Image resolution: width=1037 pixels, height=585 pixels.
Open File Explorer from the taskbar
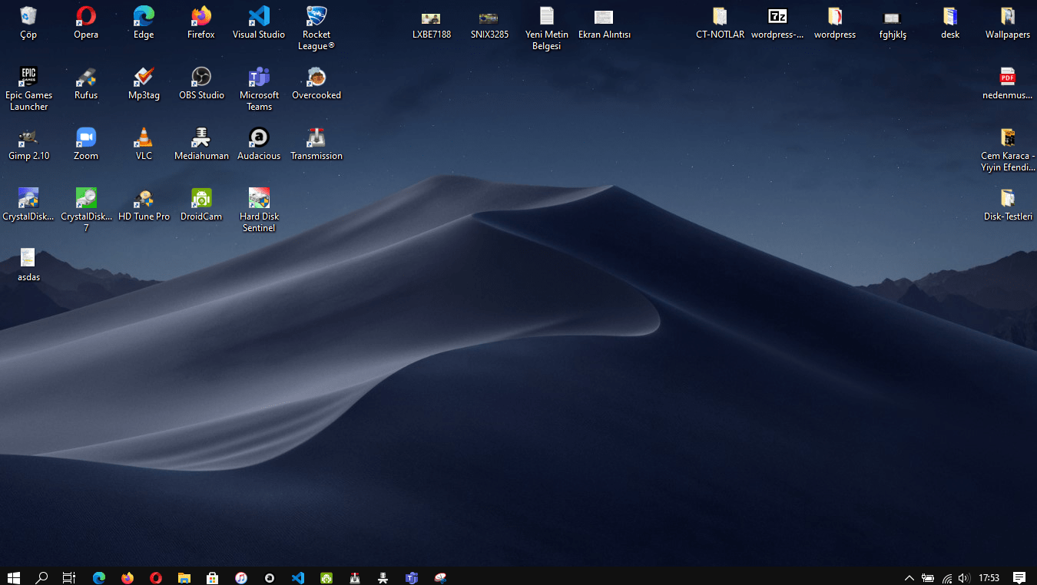click(x=184, y=577)
